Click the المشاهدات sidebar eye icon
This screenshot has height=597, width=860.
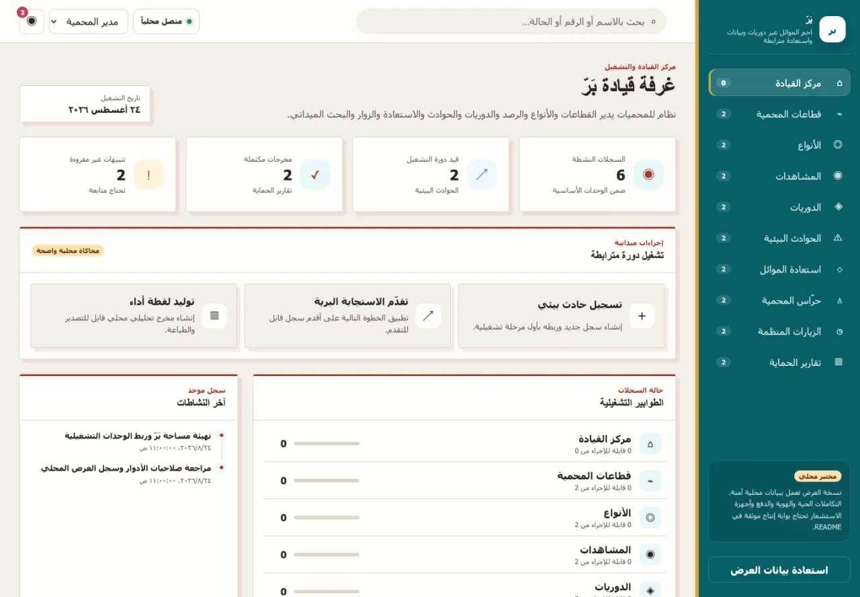point(838,176)
